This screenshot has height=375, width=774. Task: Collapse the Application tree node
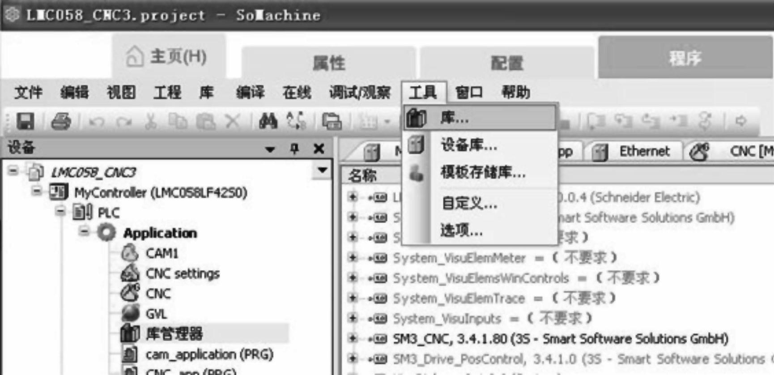click(84, 231)
